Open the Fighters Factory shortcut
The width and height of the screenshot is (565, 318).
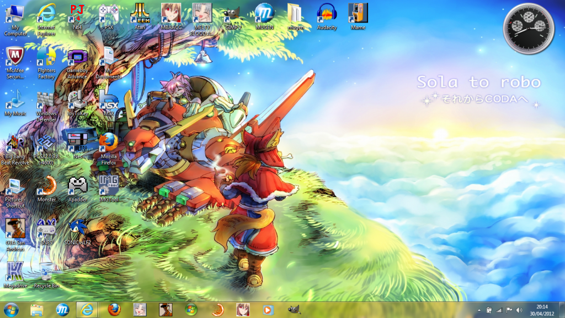click(46, 63)
